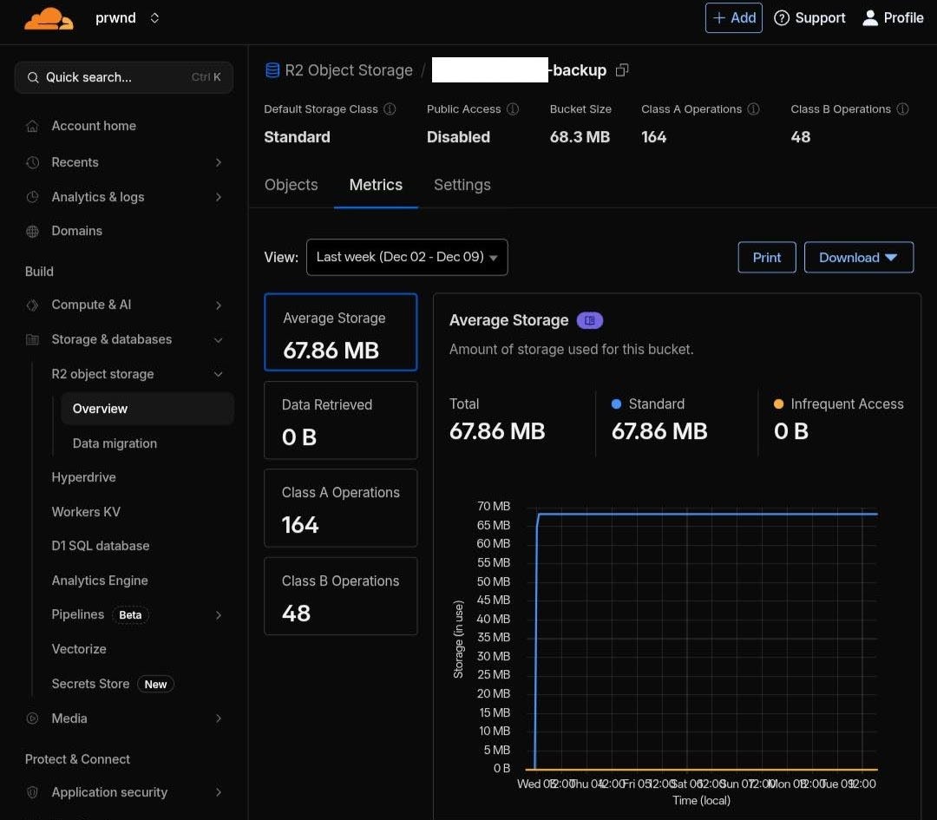Expand Application security chevron
The image size is (937, 820).
tap(218, 792)
